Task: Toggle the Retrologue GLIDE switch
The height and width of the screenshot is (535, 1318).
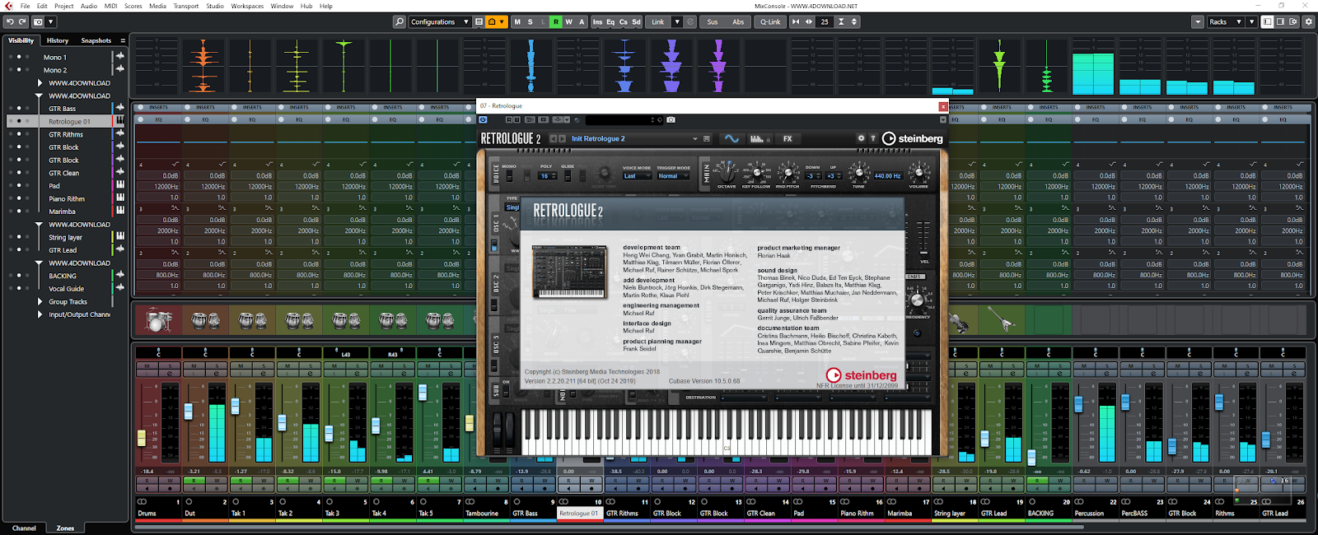Action: point(568,176)
